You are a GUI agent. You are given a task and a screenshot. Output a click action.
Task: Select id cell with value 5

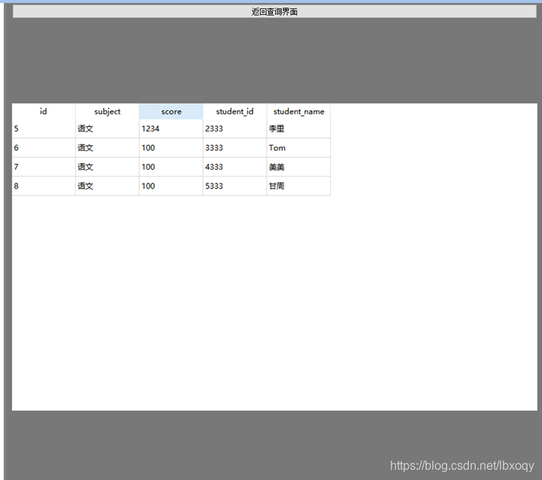tap(44, 128)
